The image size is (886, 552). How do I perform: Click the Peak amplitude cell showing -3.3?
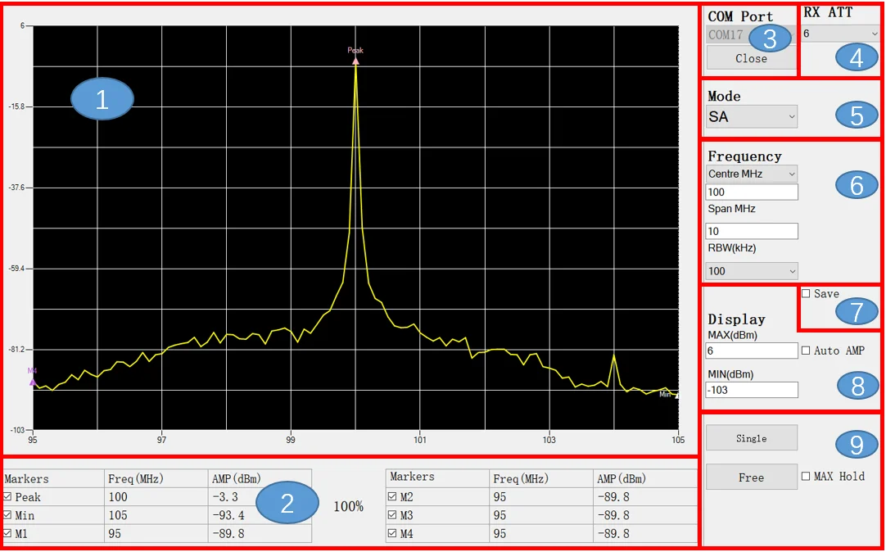tap(260, 498)
